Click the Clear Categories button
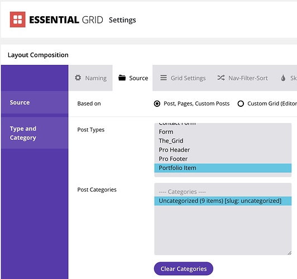Screen dimensions: 297x279 coord(184,269)
